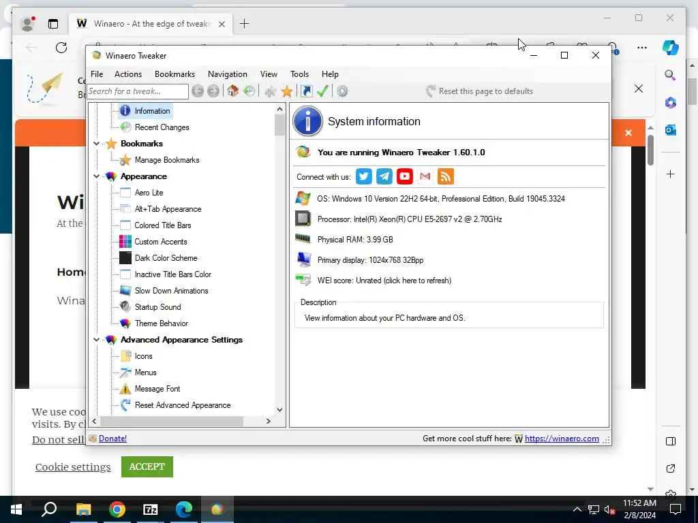Collapse Advanced Appearance Settings tree node
This screenshot has height=523, width=698.
pyautogui.click(x=96, y=340)
